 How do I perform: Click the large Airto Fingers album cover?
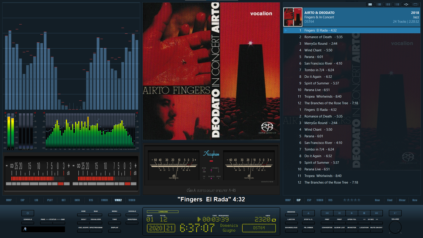click(x=211, y=71)
